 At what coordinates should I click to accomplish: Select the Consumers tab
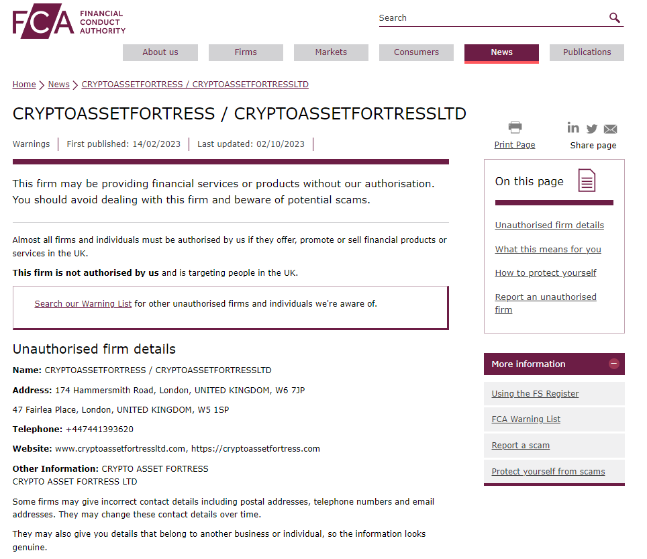click(x=416, y=52)
